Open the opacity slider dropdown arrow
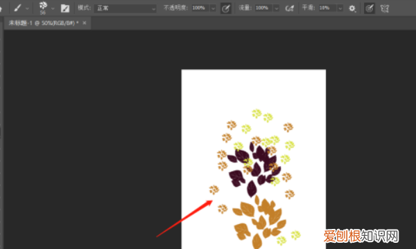This screenshot has height=249, width=416. [213, 8]
